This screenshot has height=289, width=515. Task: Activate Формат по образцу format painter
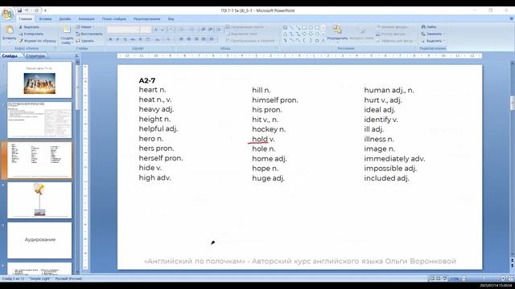click(x=37, y=41)
